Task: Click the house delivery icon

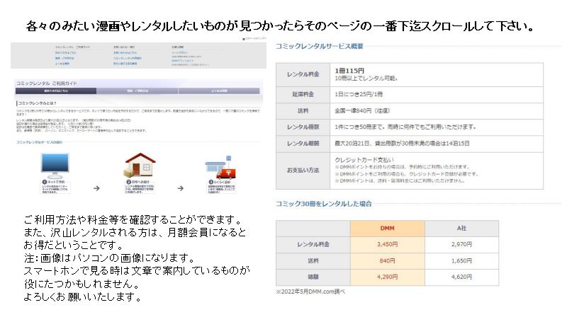Action: click(140, 164)
